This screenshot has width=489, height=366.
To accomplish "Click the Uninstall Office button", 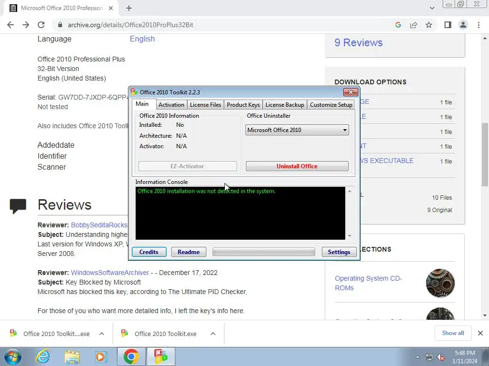I will point(297,166).
